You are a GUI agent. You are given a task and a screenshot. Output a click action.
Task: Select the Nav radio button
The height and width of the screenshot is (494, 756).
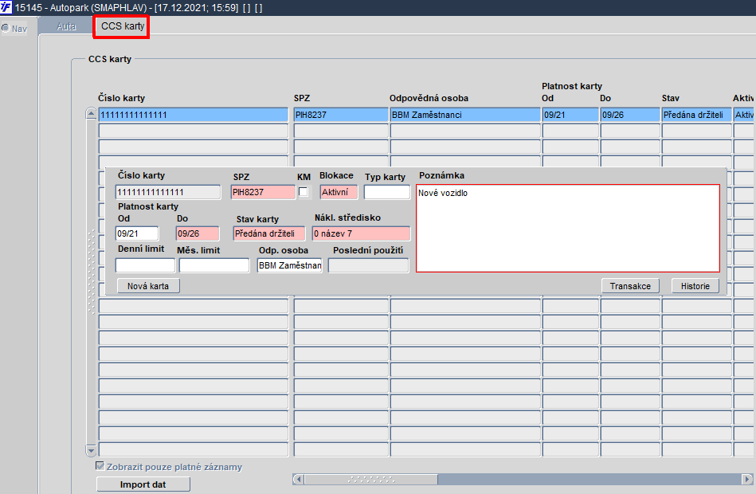point(6,29)
